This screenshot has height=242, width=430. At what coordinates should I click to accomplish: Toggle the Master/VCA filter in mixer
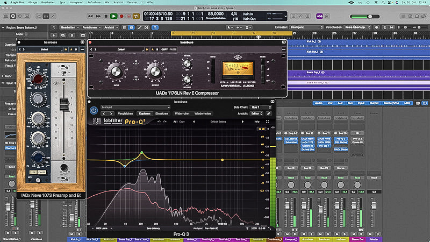(x=391, y=103)
